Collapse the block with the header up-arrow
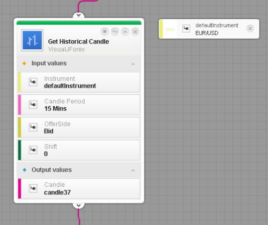Image resolution: width=268 pixels, height=225 pixels. [125, 32]
